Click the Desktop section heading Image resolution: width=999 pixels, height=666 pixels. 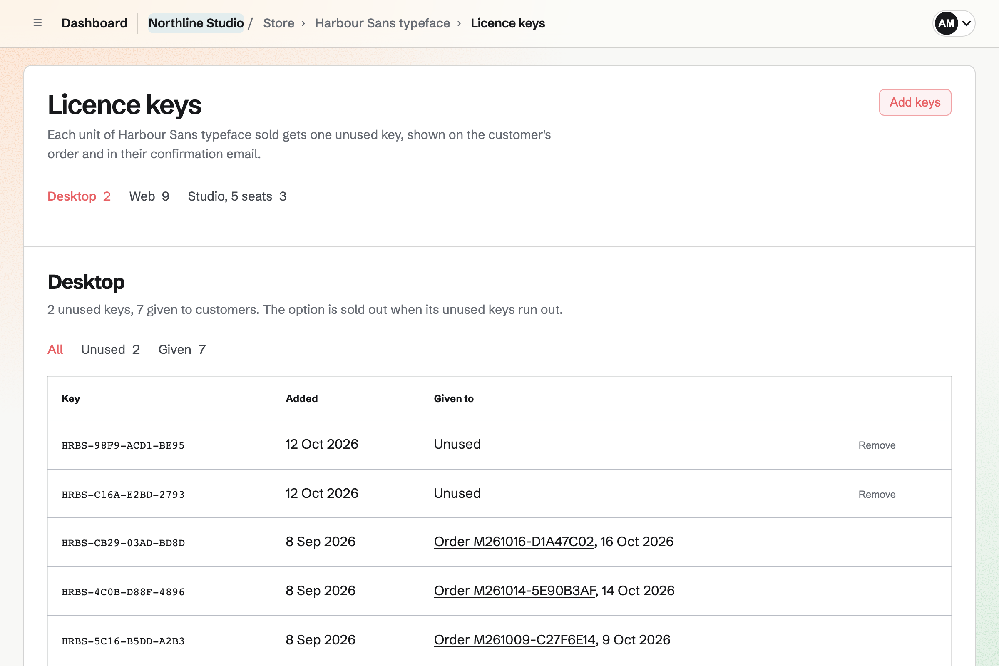86,282
